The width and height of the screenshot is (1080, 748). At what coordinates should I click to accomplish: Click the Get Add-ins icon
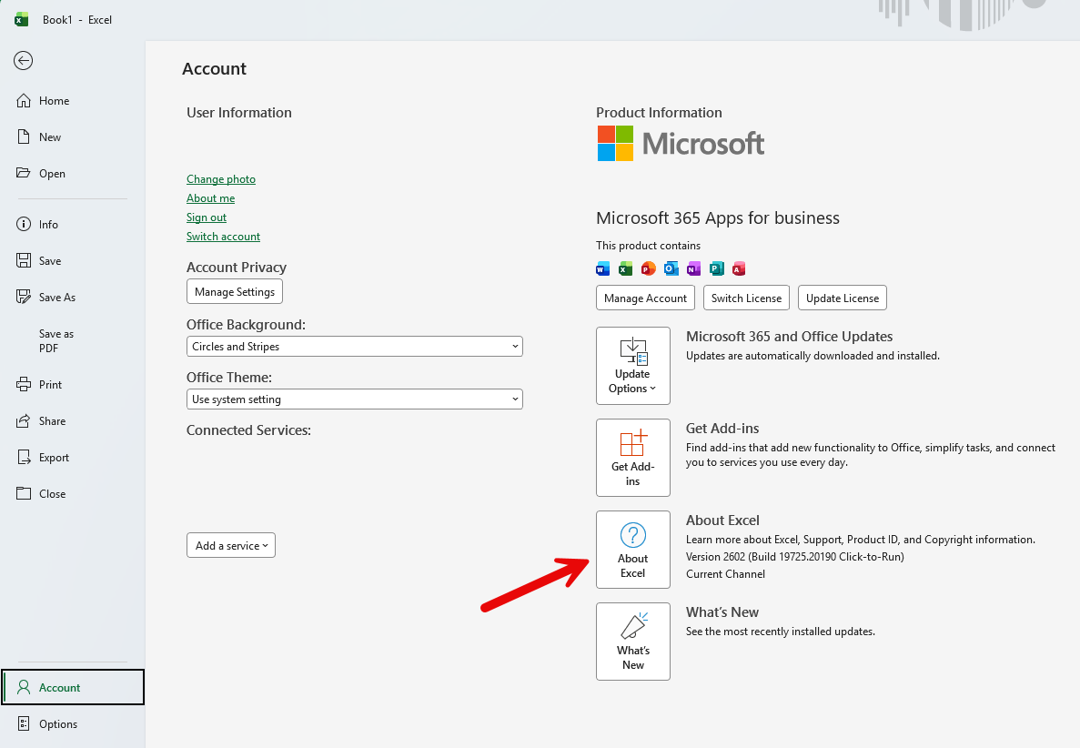632,457
